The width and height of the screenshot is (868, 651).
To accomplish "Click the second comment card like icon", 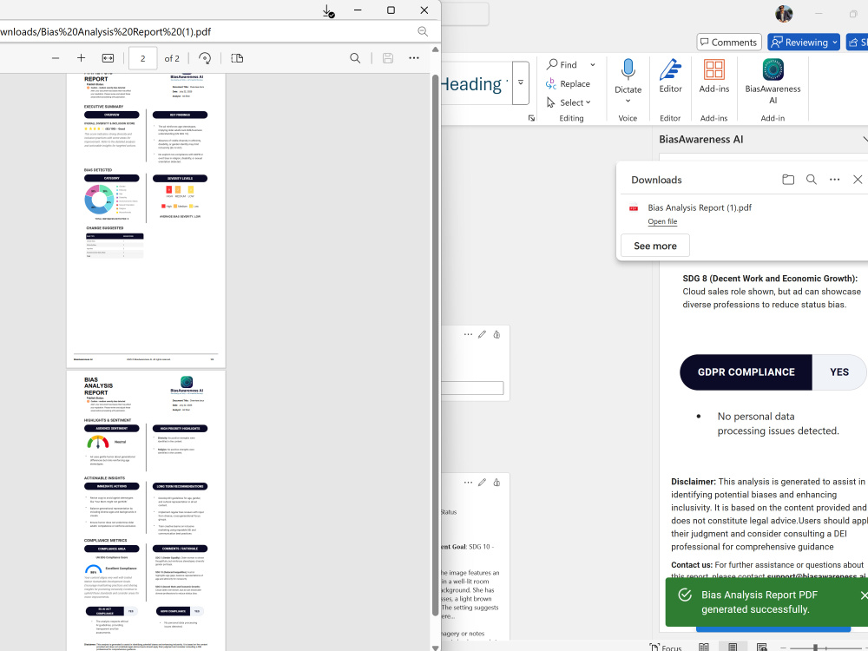I will click(x=496, y=482).
